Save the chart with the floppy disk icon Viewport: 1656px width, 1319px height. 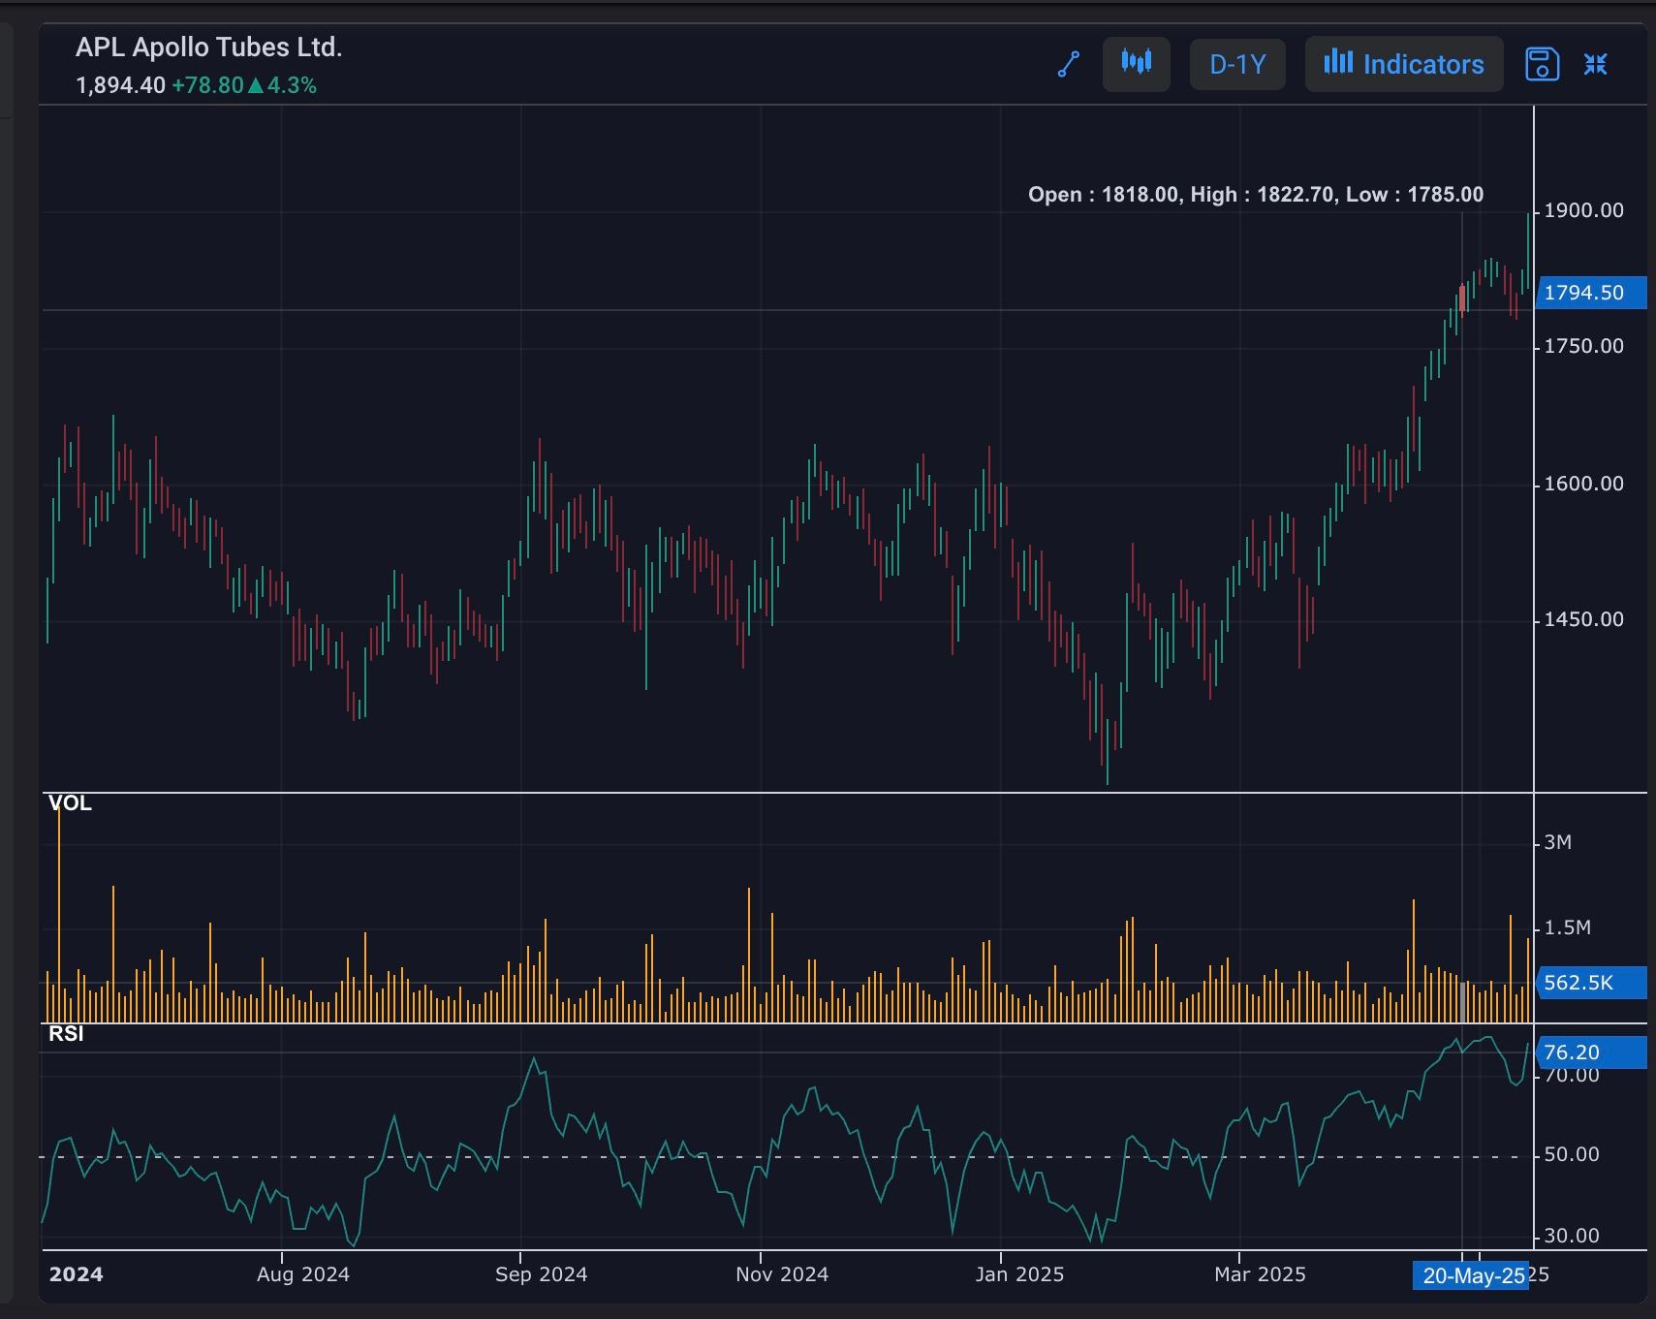click(1542, 64)
